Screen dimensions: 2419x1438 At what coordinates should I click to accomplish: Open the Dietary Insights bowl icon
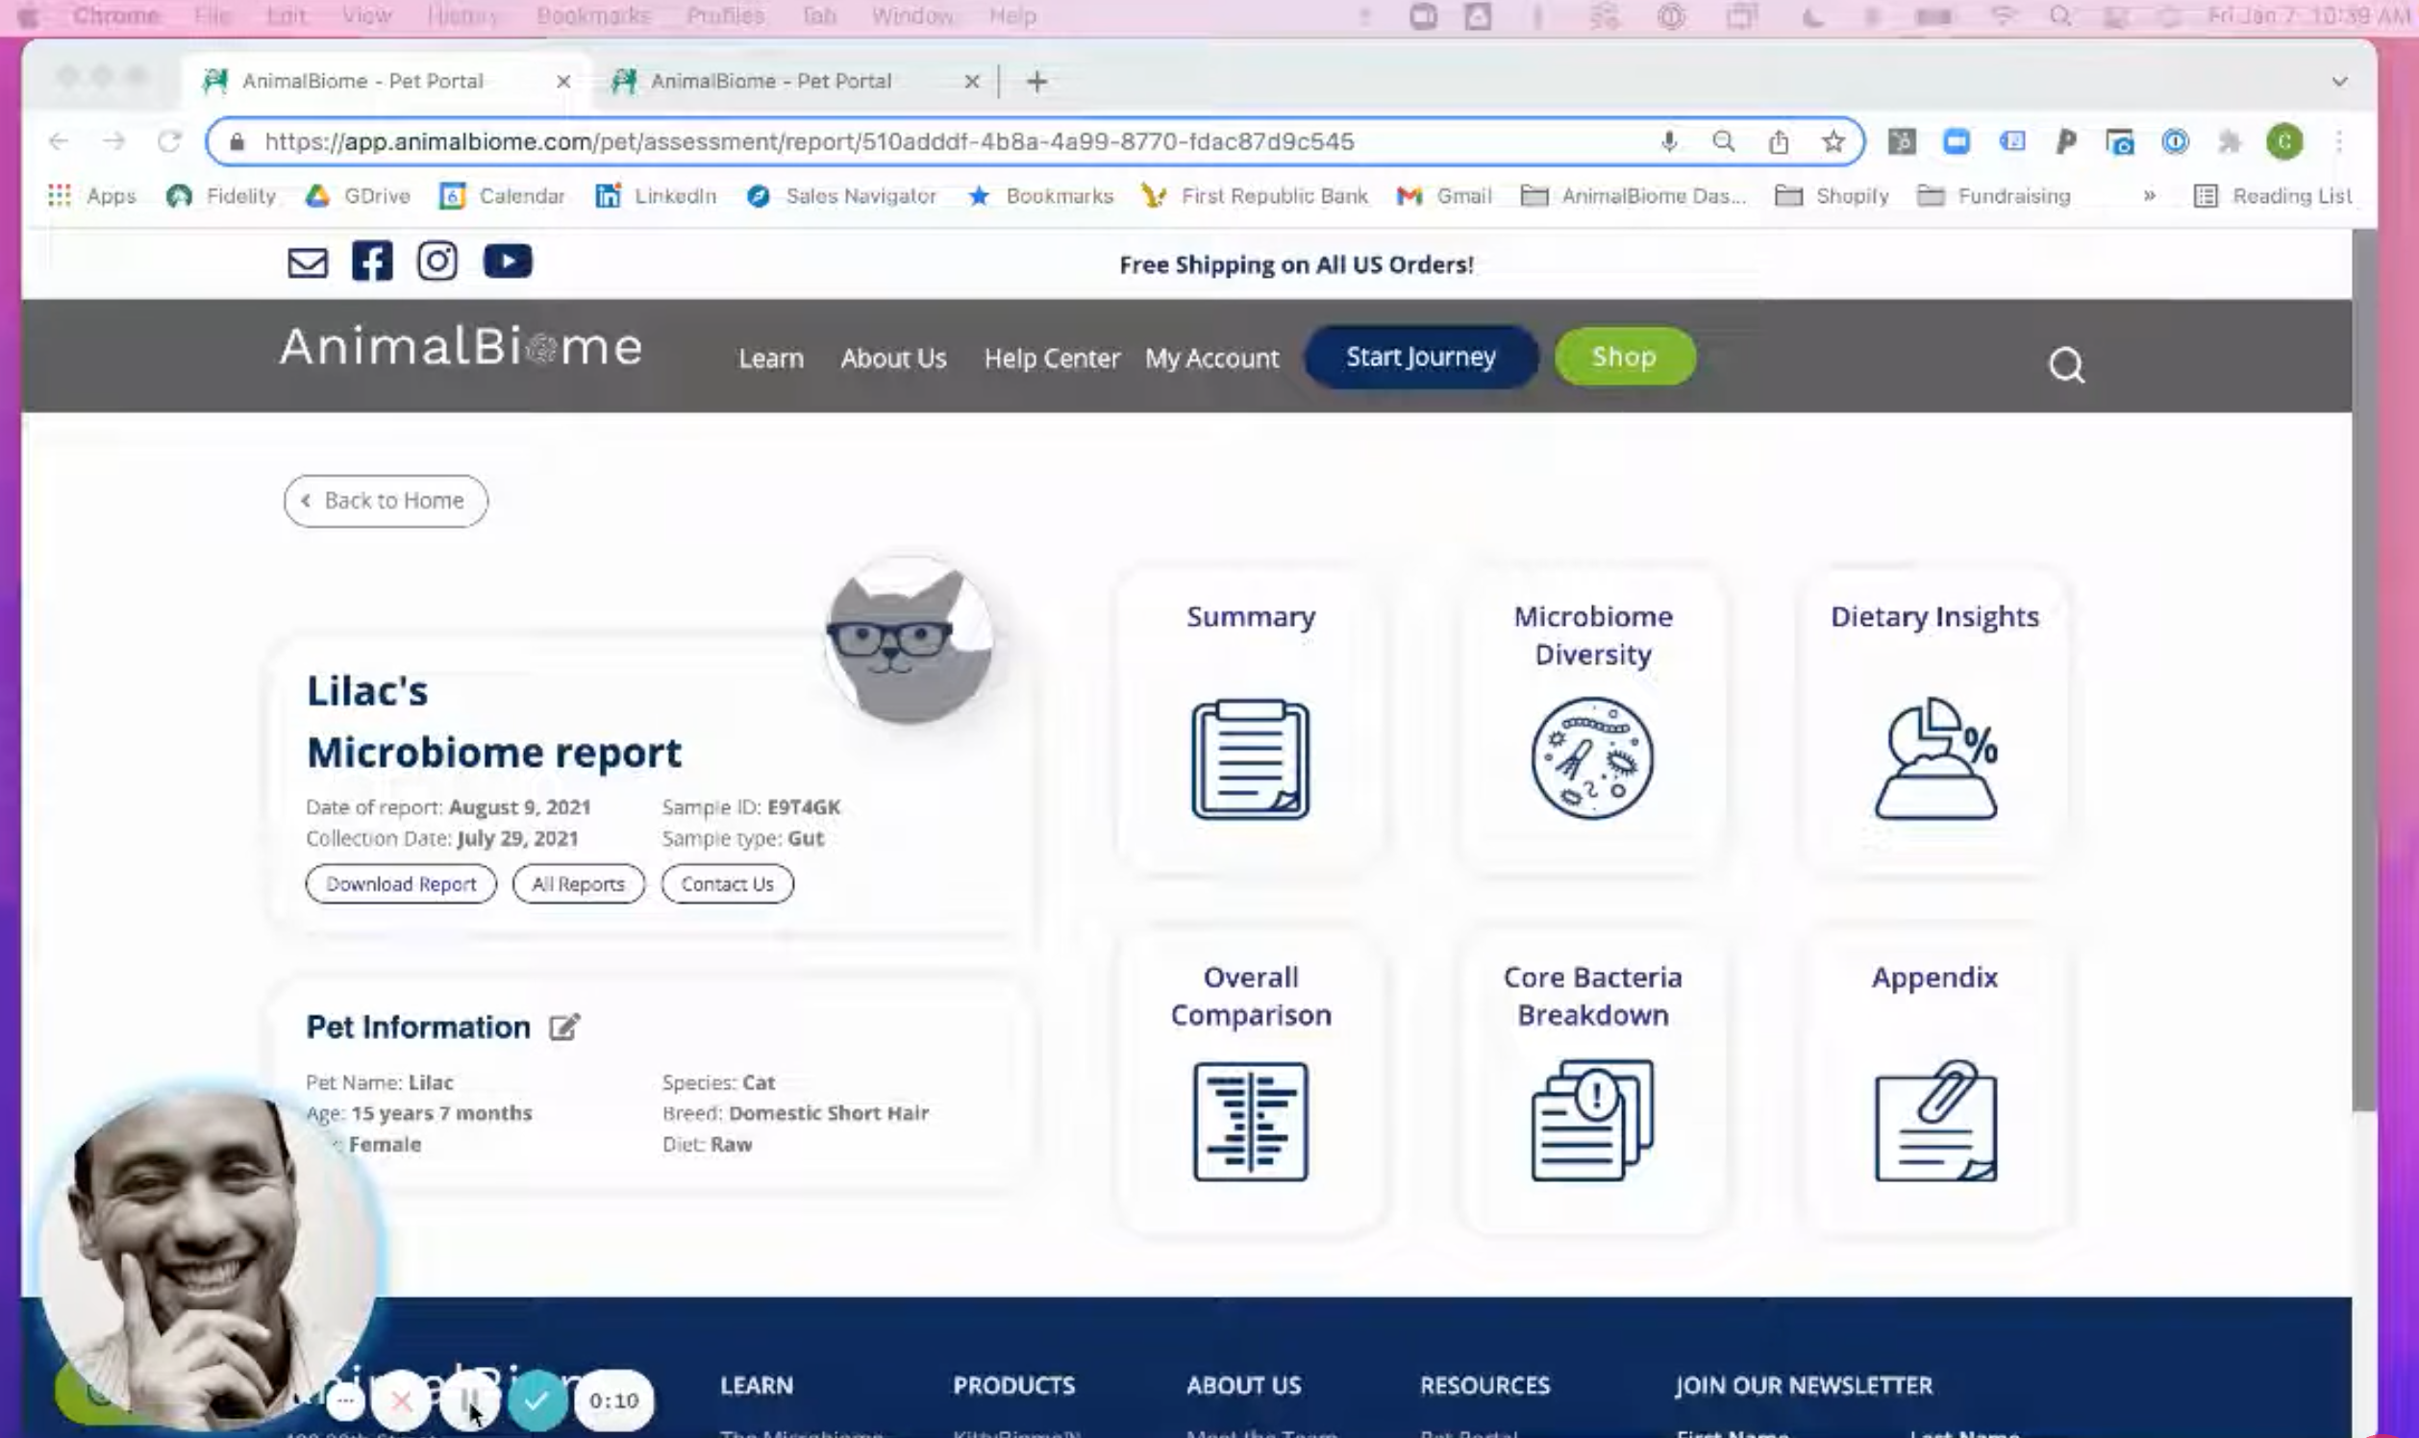click(1935, 757)
